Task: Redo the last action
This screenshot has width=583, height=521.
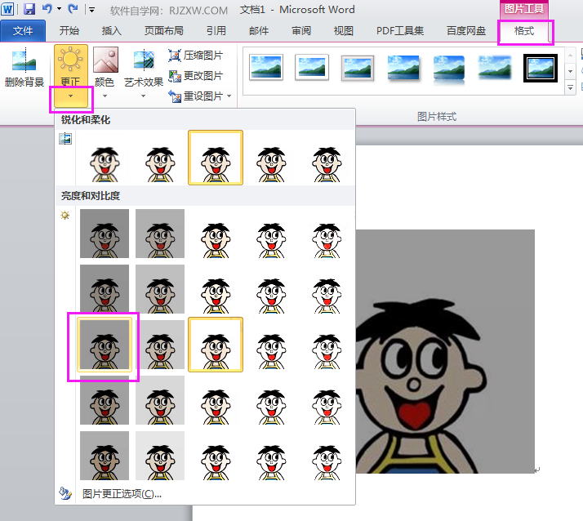Action: coord(73,8)
